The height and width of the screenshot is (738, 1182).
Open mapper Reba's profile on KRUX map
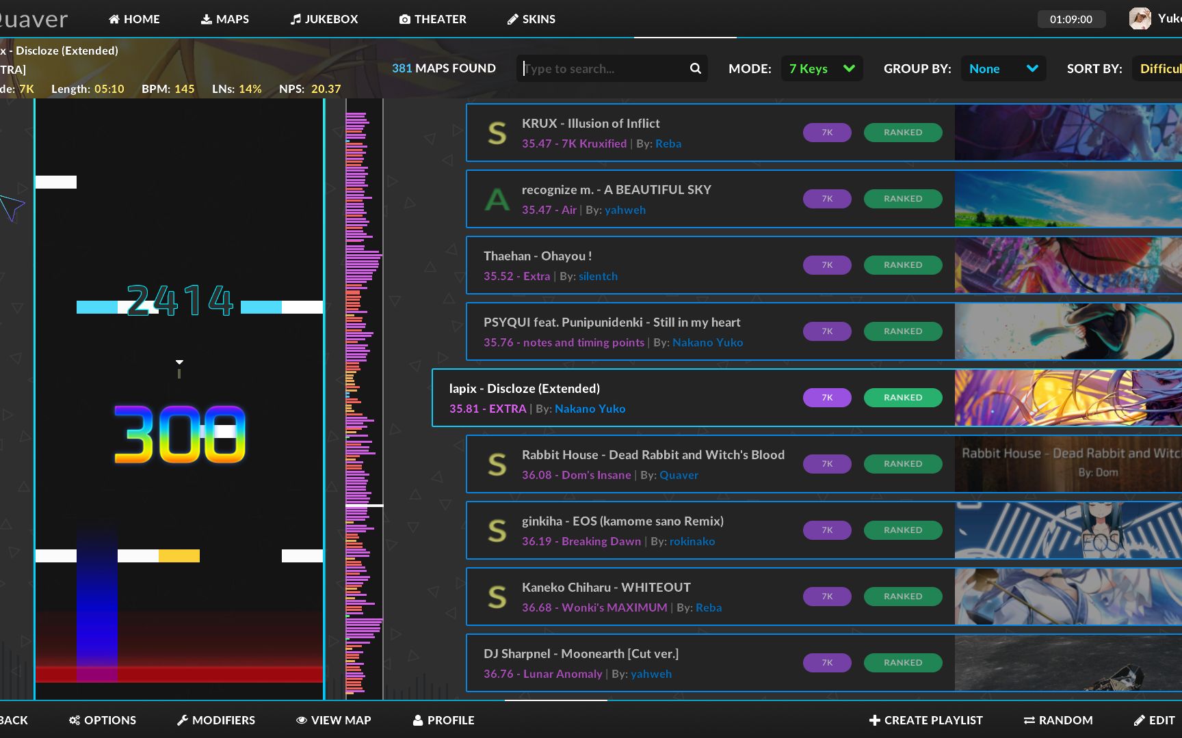coord(668,143)
